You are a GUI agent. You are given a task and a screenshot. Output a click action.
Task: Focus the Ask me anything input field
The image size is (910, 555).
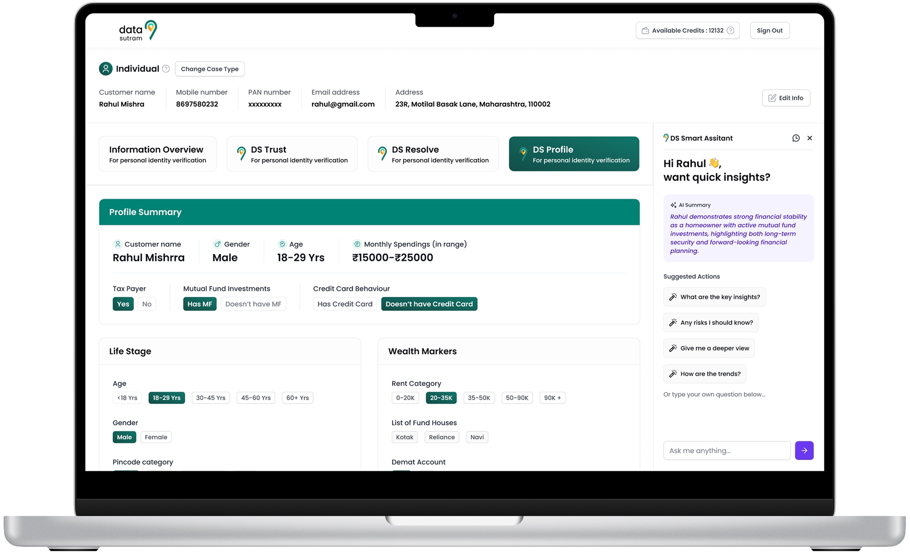[x=726, y=451]
